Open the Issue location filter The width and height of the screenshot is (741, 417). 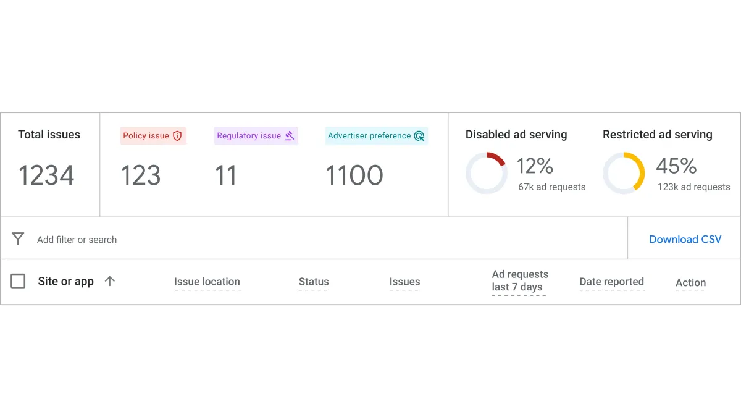click(x=207, y=281)
